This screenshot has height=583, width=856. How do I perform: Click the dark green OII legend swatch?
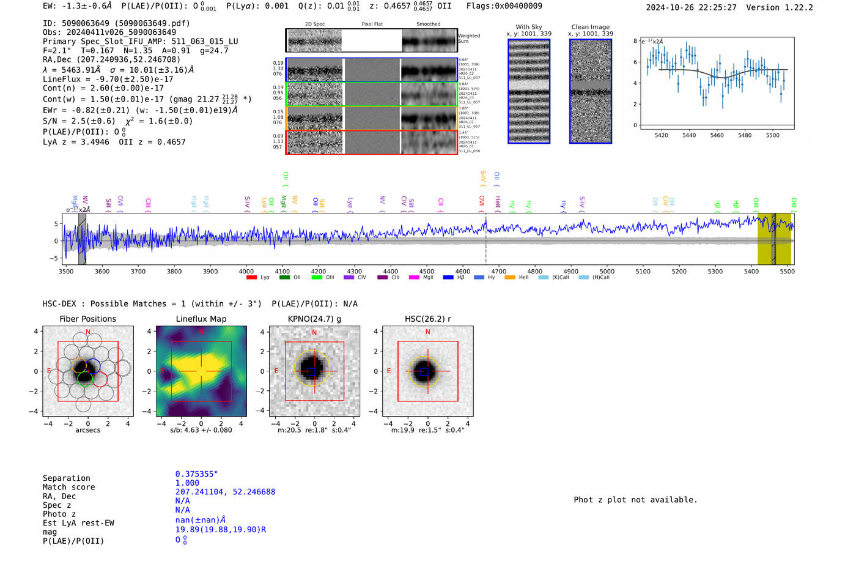[284, 278]
